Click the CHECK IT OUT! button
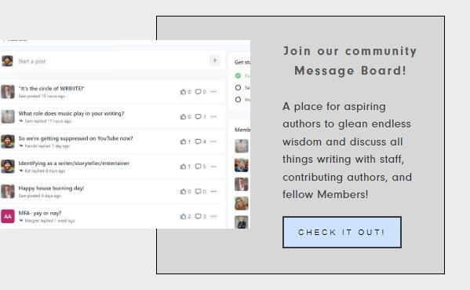The image size is (470, 290). click(342, 232)
